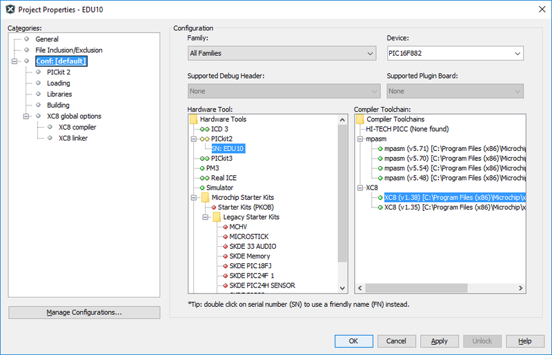Collapse the XC8 toolchain node

pyautogui.click(x=360, y=188)
